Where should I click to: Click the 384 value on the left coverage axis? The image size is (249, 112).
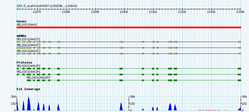(13, 97)
